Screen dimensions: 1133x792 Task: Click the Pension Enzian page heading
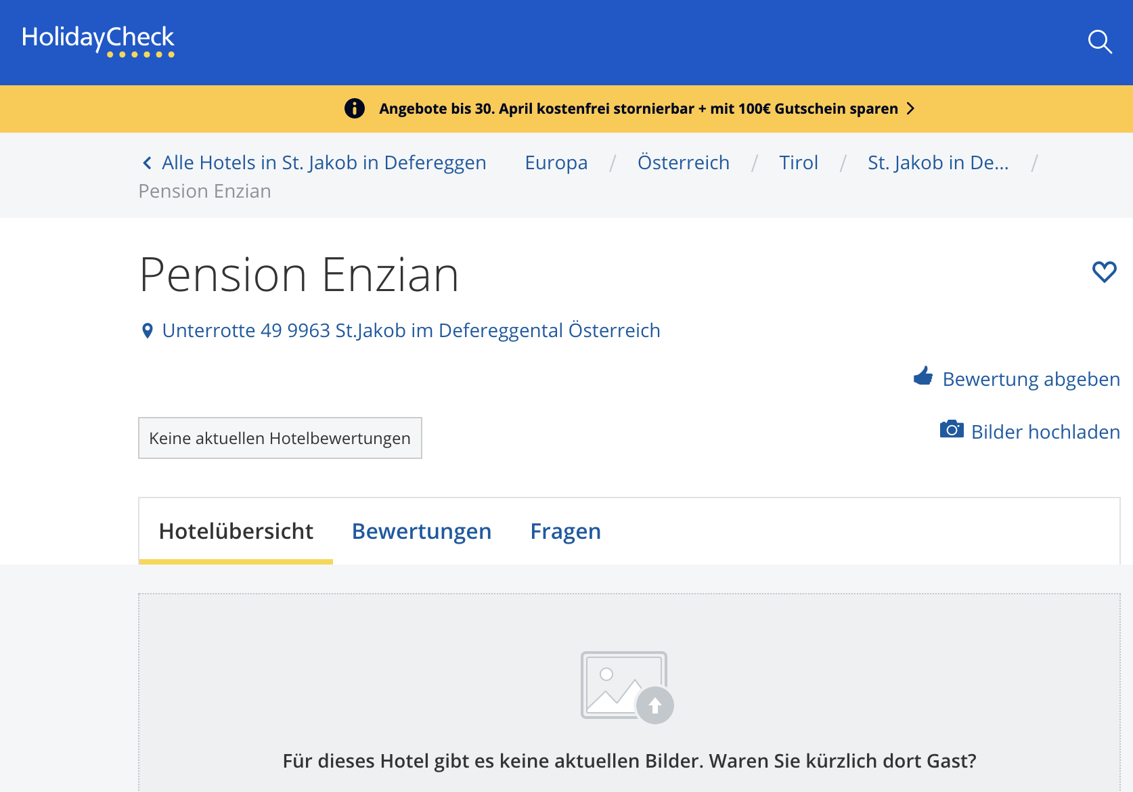(299, 275)
